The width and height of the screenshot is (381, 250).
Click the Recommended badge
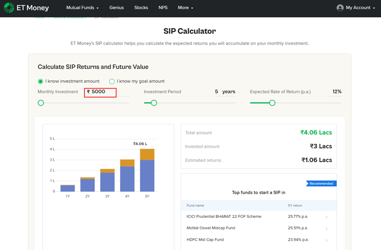point(321,184)
